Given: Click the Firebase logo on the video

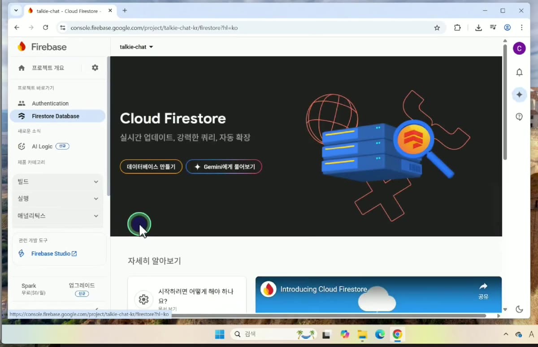Looking at the screenshot, I should [269, 289].
